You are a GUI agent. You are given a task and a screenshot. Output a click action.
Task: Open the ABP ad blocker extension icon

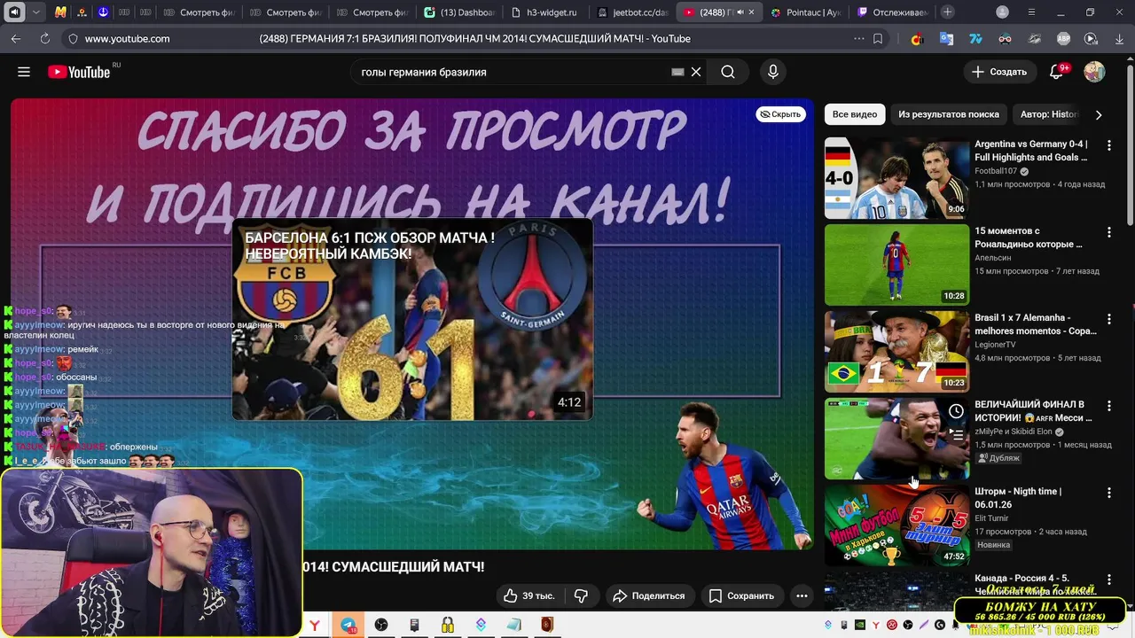pos(1063,38)
